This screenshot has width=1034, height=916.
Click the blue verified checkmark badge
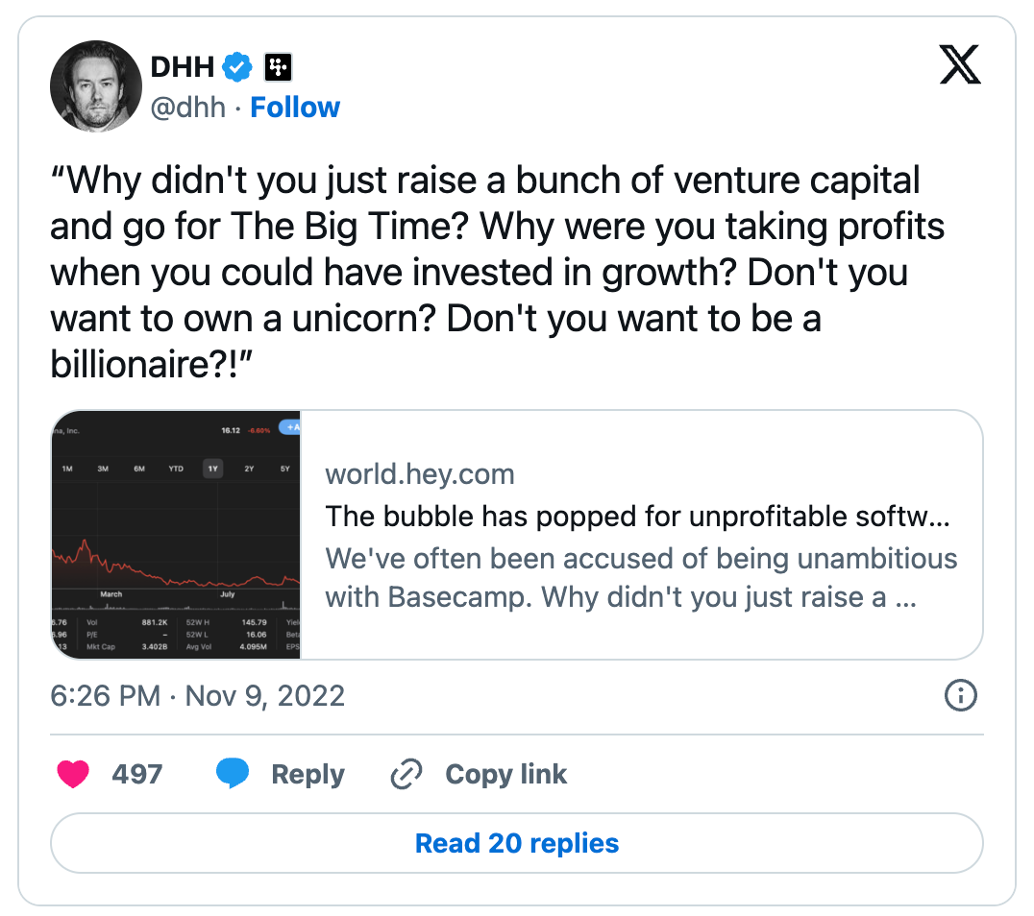coord(237,67)
